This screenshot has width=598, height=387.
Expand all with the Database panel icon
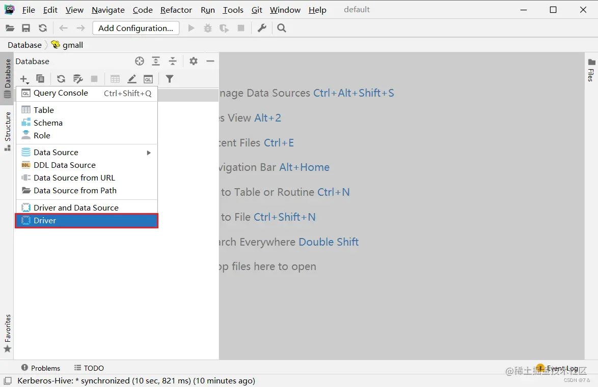[156, 61]
